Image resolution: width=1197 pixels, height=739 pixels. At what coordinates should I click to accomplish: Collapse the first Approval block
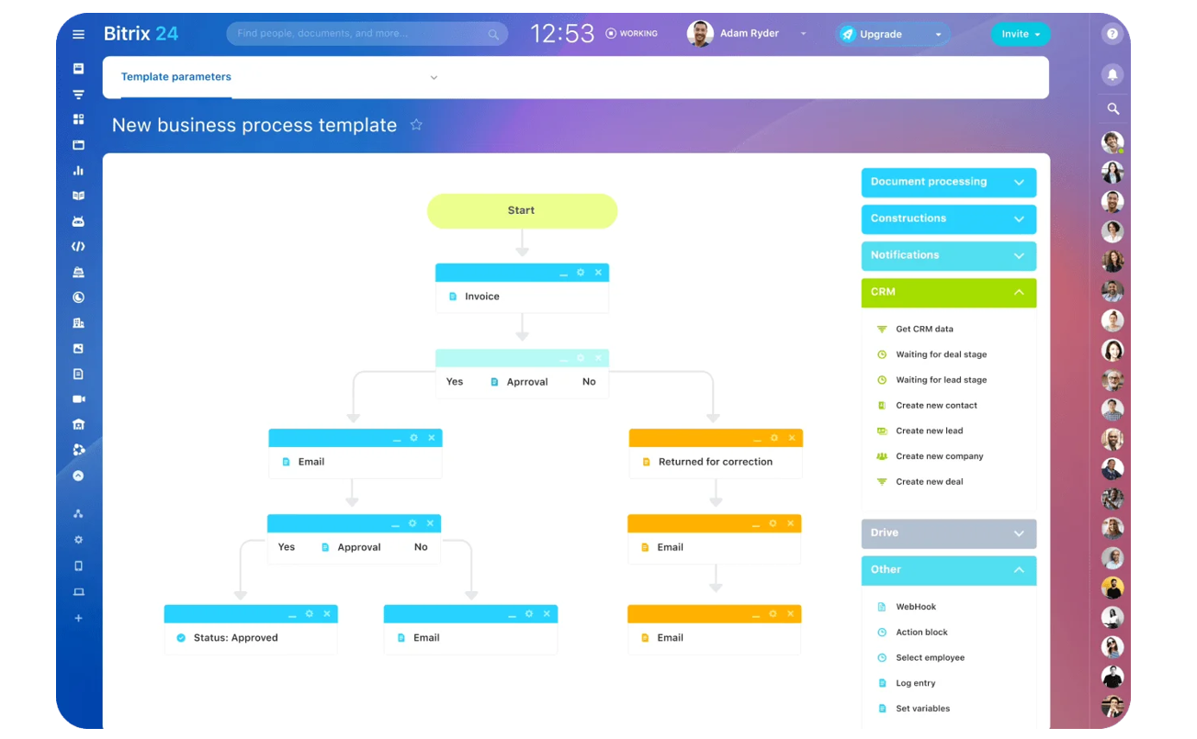tap(564, 358)
